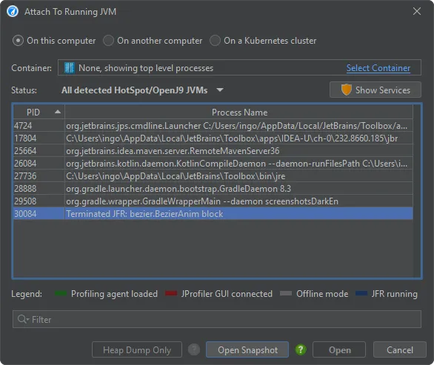Open the Status JVM filter dropdown
434x365 pixels.
point(142,90)
